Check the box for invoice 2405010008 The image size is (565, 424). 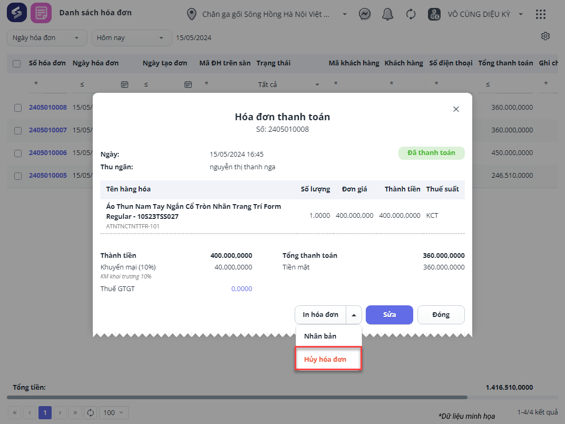(x=18, y=108)
